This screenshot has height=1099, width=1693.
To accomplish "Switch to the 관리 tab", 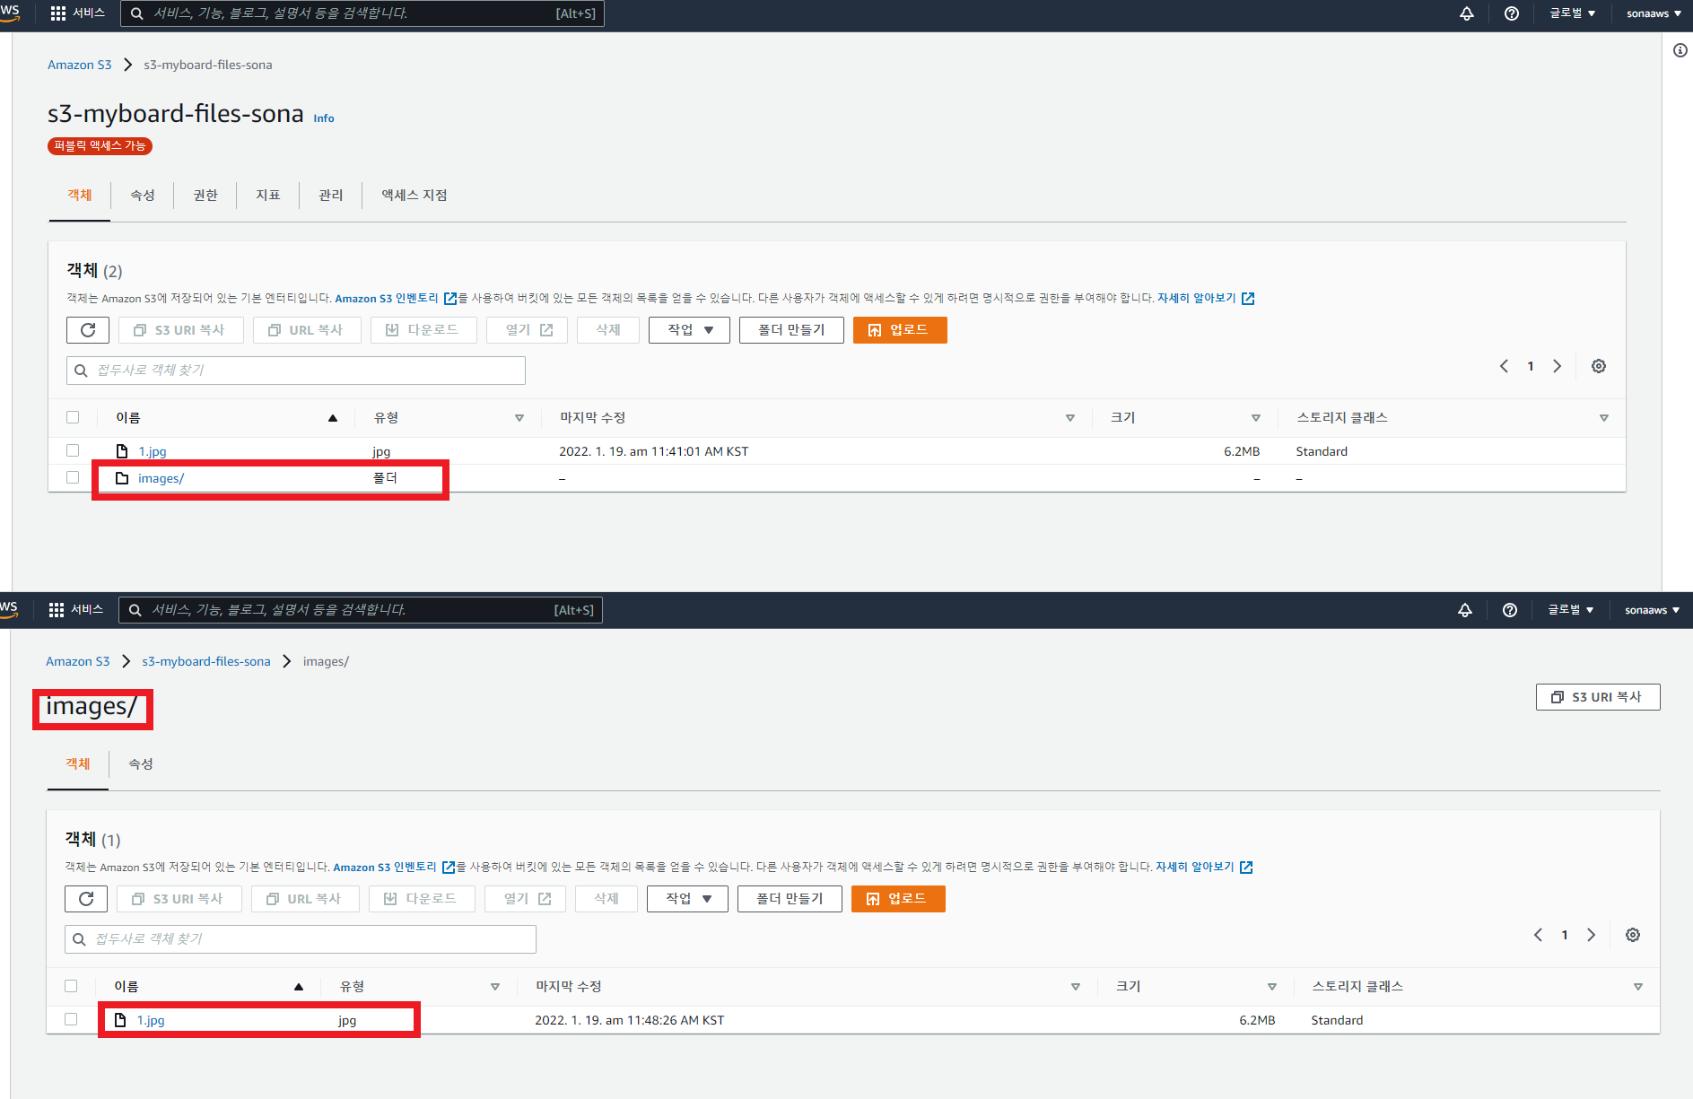I will [331, 195].
